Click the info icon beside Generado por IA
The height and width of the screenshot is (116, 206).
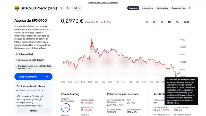click(43, 90)
